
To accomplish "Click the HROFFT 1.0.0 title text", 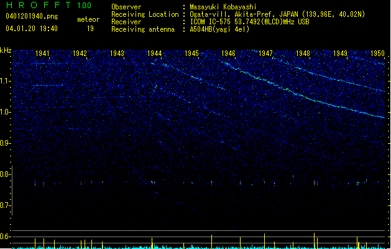I will (49, 5).
